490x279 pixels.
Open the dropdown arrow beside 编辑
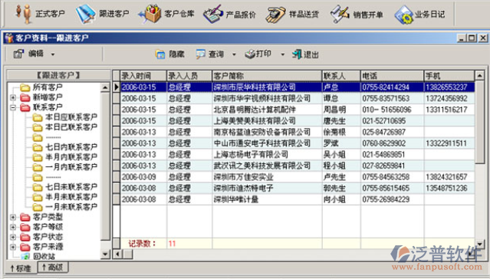[x=53, y=54]
